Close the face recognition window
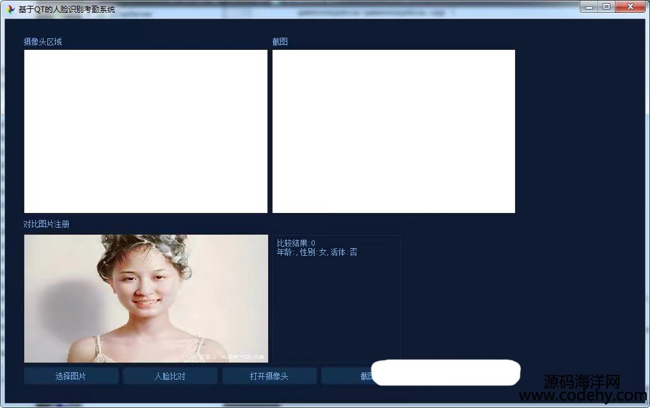Viewport: 650px width, 408px height. (631, 6)
